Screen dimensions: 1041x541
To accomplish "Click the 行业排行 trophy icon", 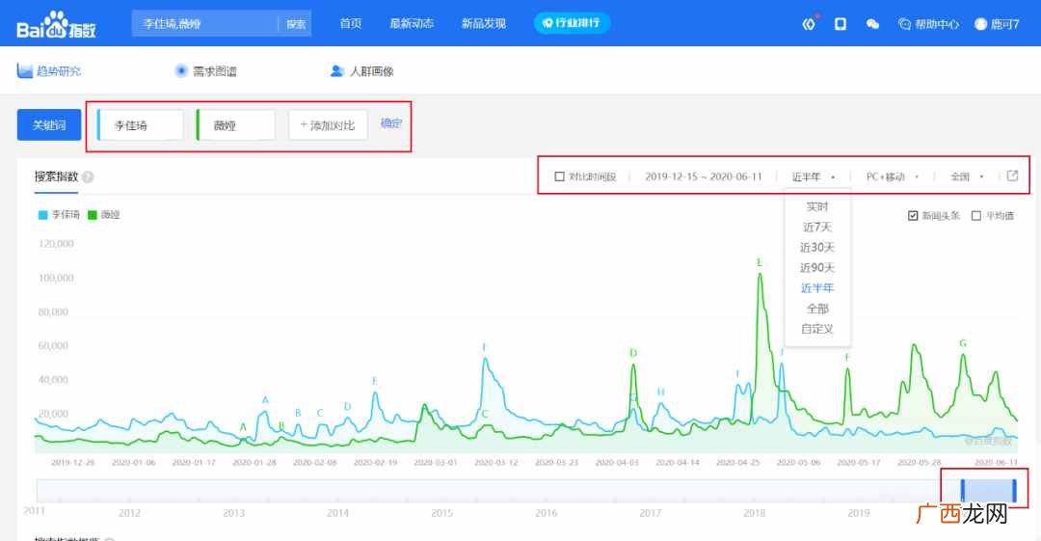I will (x=547, y=23).
